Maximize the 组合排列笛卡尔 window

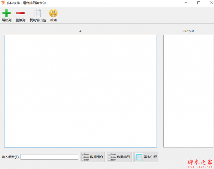(199, 3)
